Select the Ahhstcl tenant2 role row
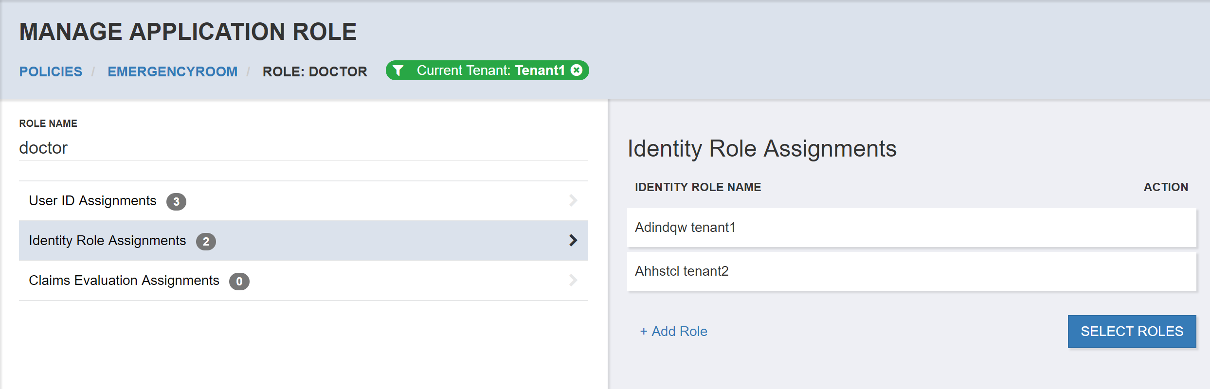The image size is (1210, 389). pyautogui.click(x=911, y=271)
